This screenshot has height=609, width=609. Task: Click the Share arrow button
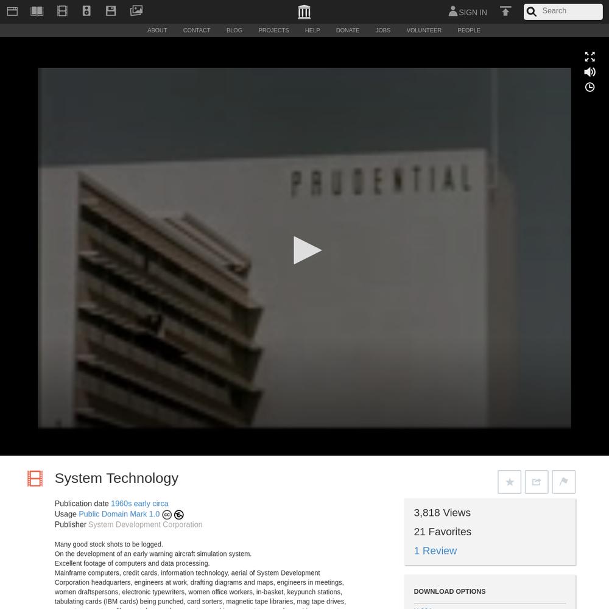[537, 482]
